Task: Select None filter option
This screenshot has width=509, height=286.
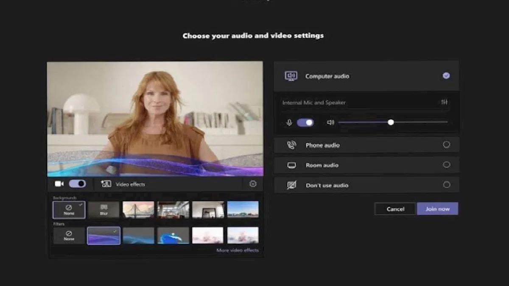Action: pyautogui.click(x=69, y=236)
